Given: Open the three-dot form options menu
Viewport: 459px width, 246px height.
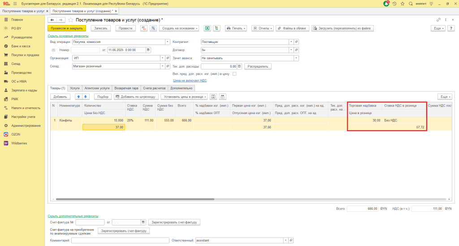Looking at the screenshot, I should [x=446, y=20].
